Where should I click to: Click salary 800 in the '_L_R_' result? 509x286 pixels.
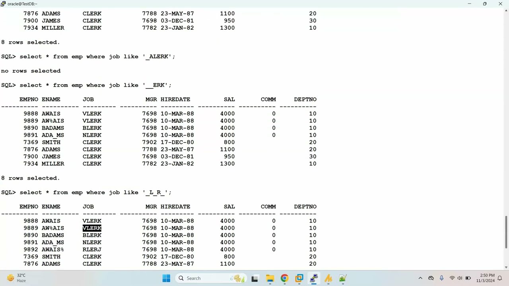[229, 257]
